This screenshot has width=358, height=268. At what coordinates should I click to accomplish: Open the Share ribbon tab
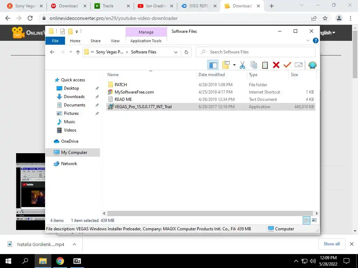(95, 41)
